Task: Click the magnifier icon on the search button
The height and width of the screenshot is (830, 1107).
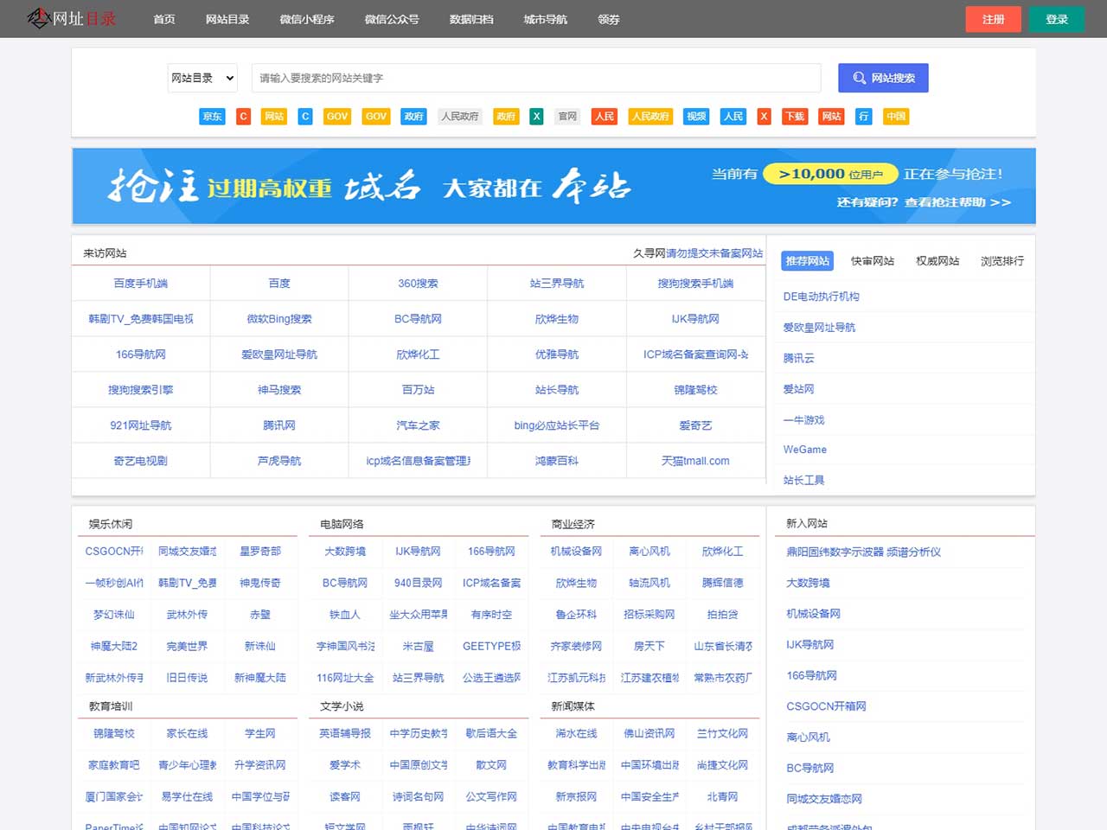Action: (x=859, y=78)
